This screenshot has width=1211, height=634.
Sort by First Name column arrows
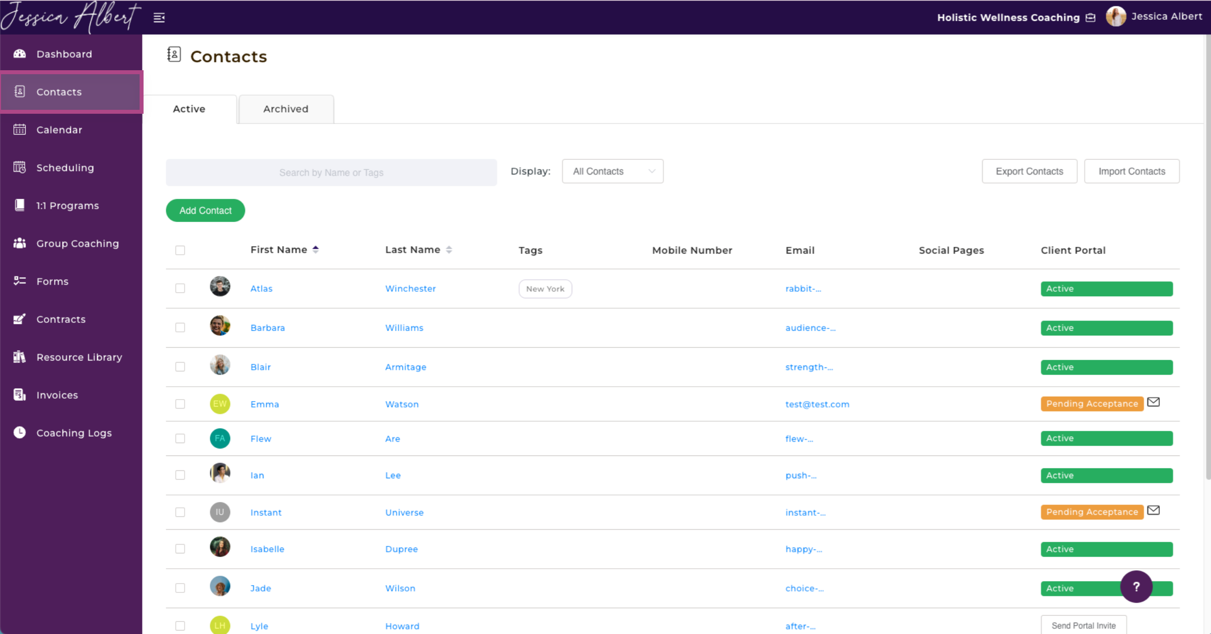coord(316,250)
